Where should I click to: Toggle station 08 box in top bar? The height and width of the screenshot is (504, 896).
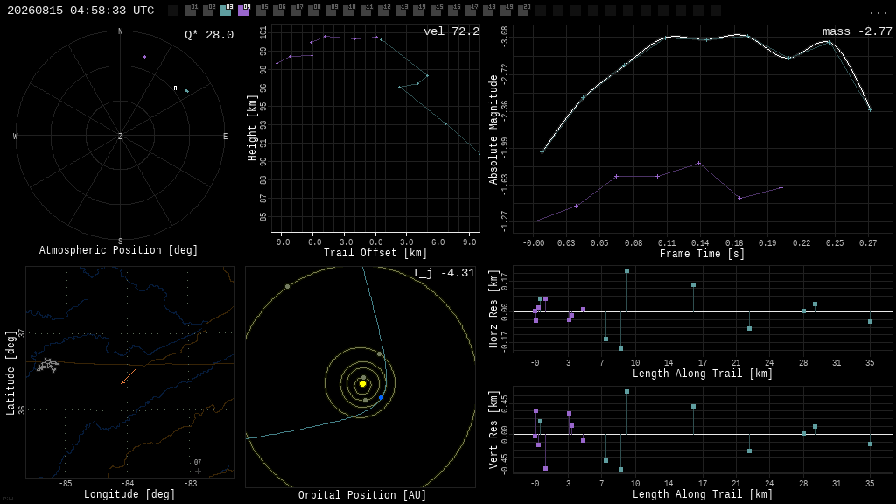pos(313,10)
